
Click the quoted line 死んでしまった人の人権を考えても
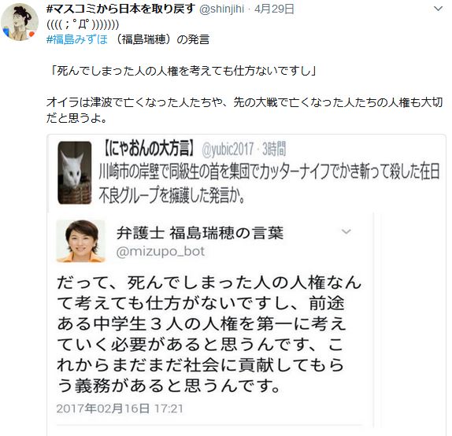[183, 71]
